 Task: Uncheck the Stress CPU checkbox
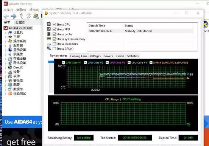tap(54, 24)
